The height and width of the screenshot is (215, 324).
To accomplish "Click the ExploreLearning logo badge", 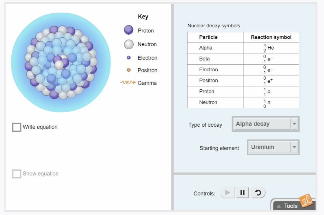I will pos(306,201).
